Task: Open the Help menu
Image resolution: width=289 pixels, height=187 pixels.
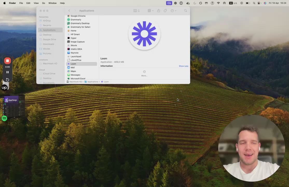Action: coord(62,3)
